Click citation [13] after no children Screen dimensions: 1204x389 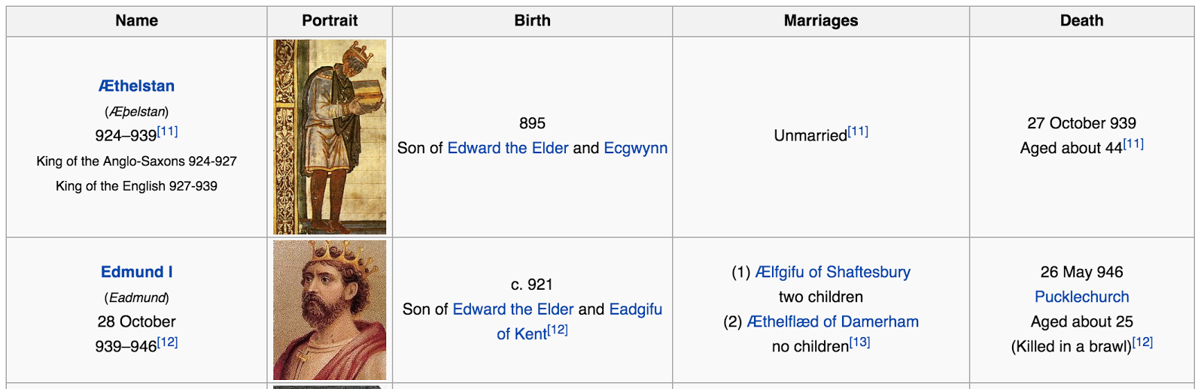pyautogui.click(x=859, y=342)
